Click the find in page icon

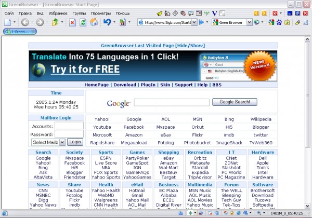306,22
